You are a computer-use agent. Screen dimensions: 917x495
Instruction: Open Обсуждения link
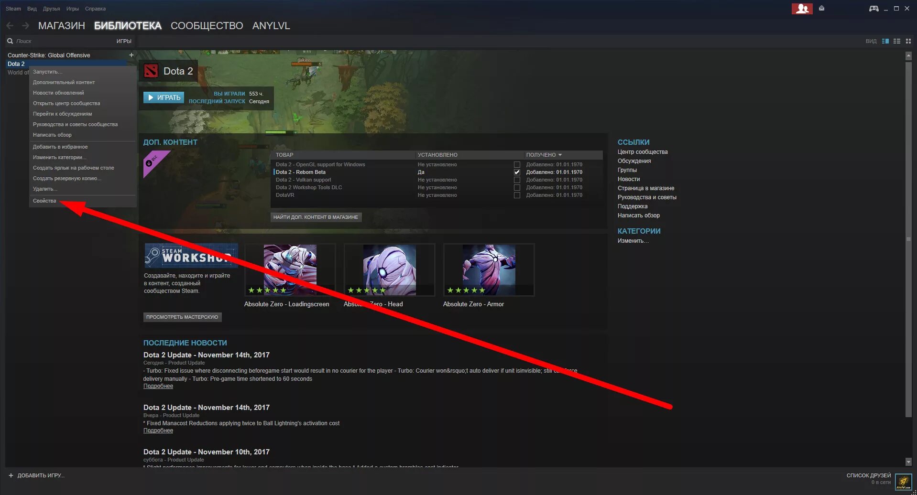click(x=634, y=161)
